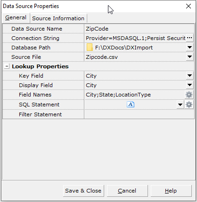Click the Cancel button
Viewport: 197px width, 202px height.
127,191
